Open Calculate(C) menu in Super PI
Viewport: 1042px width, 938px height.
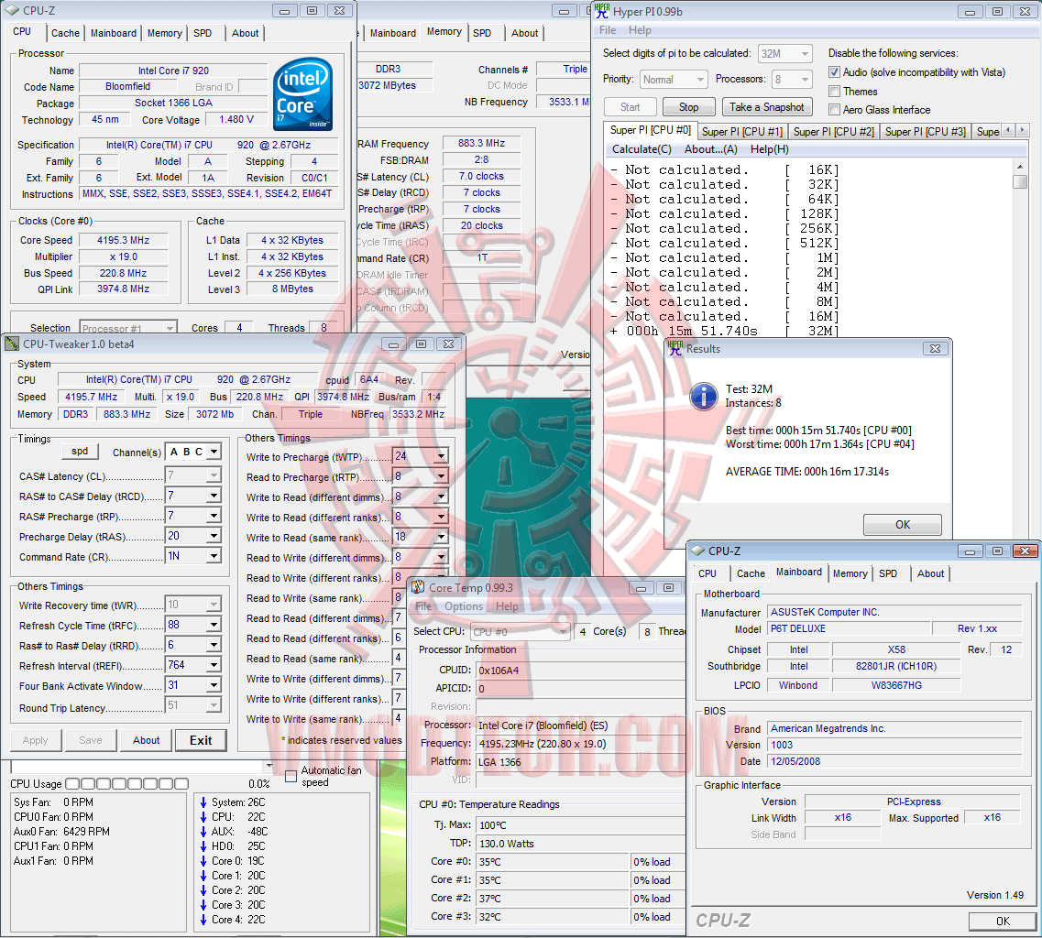click(x=642, y=149)
